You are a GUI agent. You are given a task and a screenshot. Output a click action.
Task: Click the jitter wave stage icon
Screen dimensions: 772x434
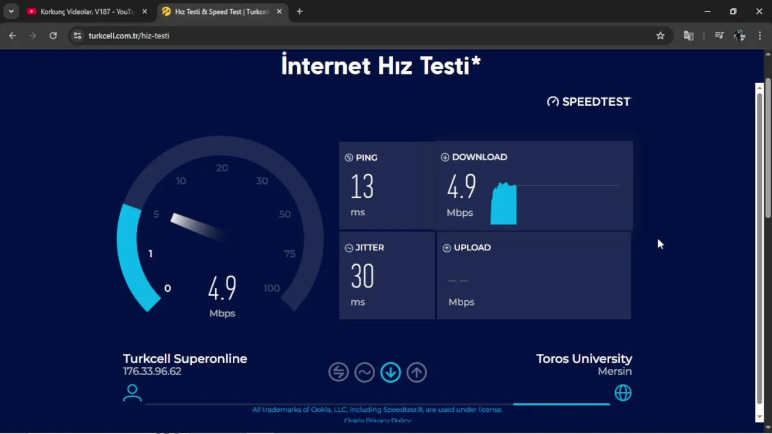pyautogui.click(x=364, y=372)
